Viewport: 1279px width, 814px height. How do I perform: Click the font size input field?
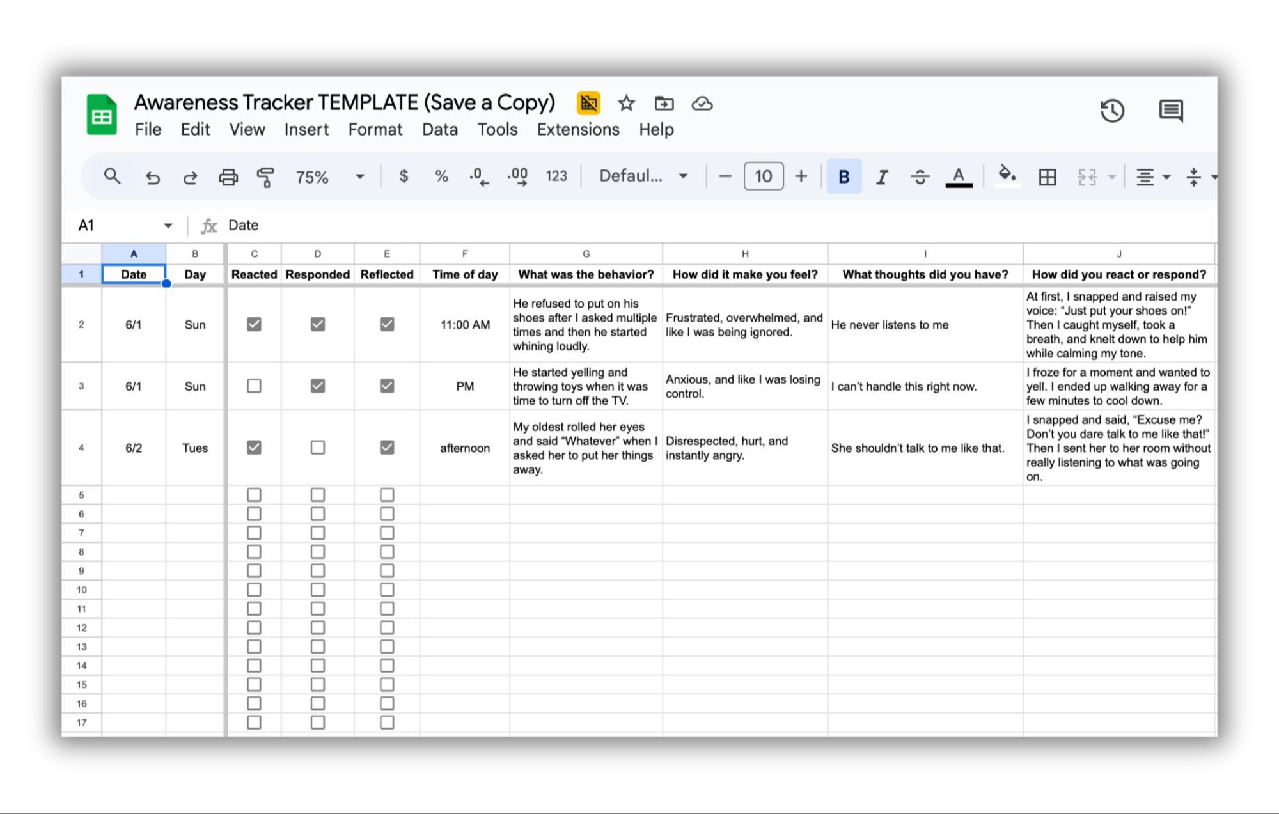coord(763,176)
